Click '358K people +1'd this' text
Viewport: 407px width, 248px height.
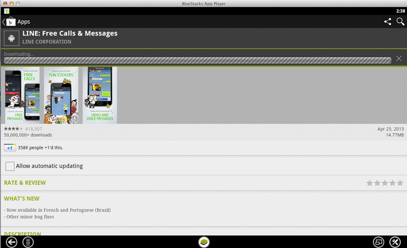click(x=40, y=147)
